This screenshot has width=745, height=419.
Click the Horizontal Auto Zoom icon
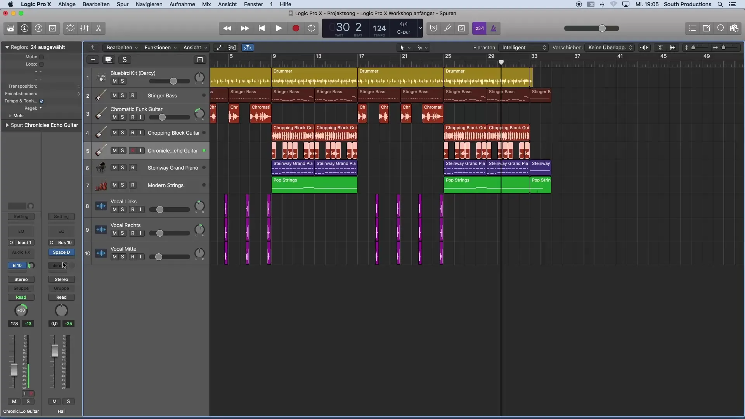point(673,48)
